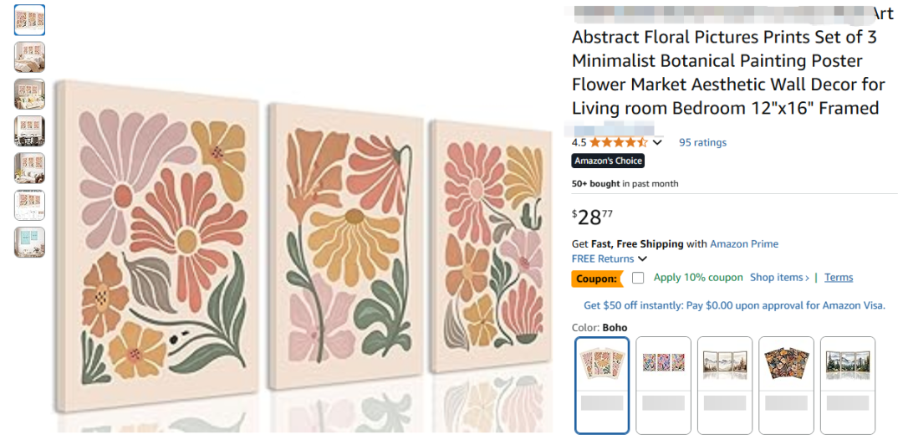This screenshot has width=903, height=440.
Task: Show the first gallery thumbnail image
Action: (x=29, y=20)
